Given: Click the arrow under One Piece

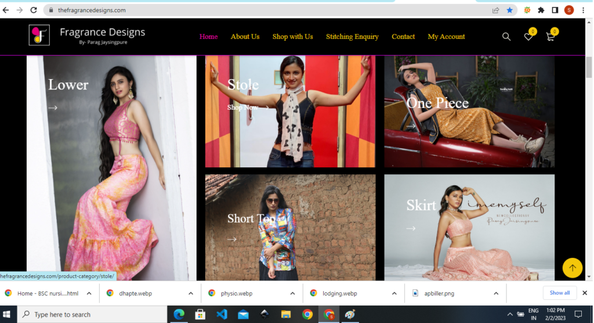Looking at the screenshot, I should tap(411, 126).
